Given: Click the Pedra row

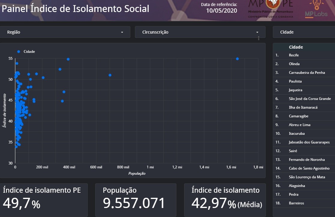Looking at the screenshot, I should [x=304, y=194].
